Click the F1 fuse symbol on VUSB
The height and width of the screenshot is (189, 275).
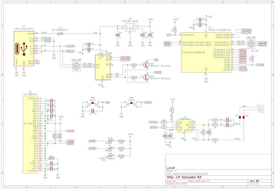[60, 34]
